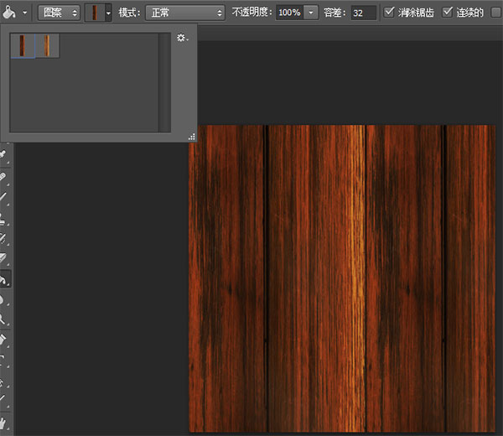Select the Eraser tool

3,258
